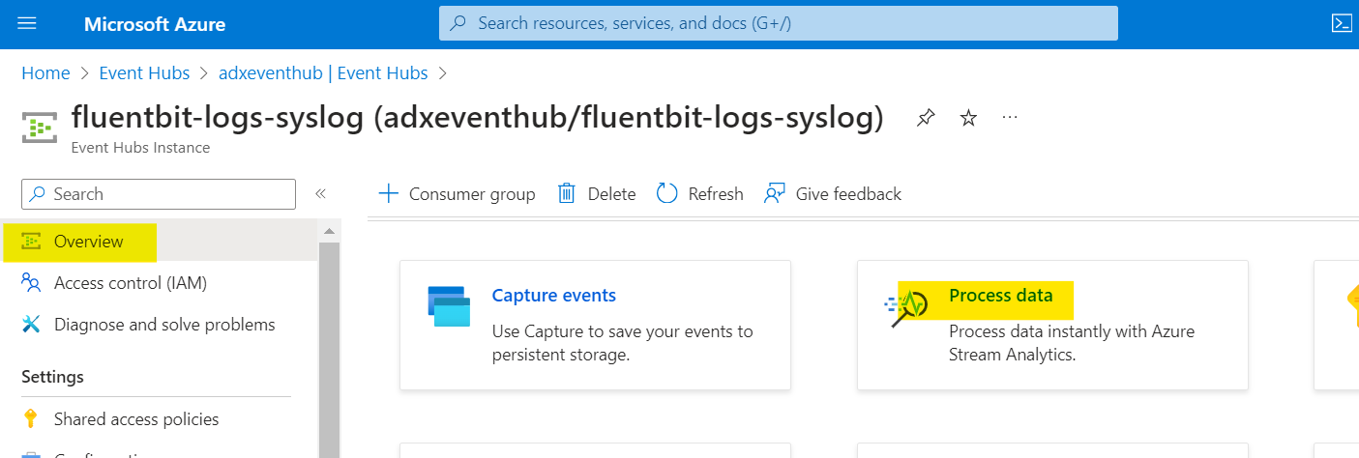This screenshot has width=1359, height=458.
Task: Click the Delete toolbar button
Action: [x=597, y=194]
